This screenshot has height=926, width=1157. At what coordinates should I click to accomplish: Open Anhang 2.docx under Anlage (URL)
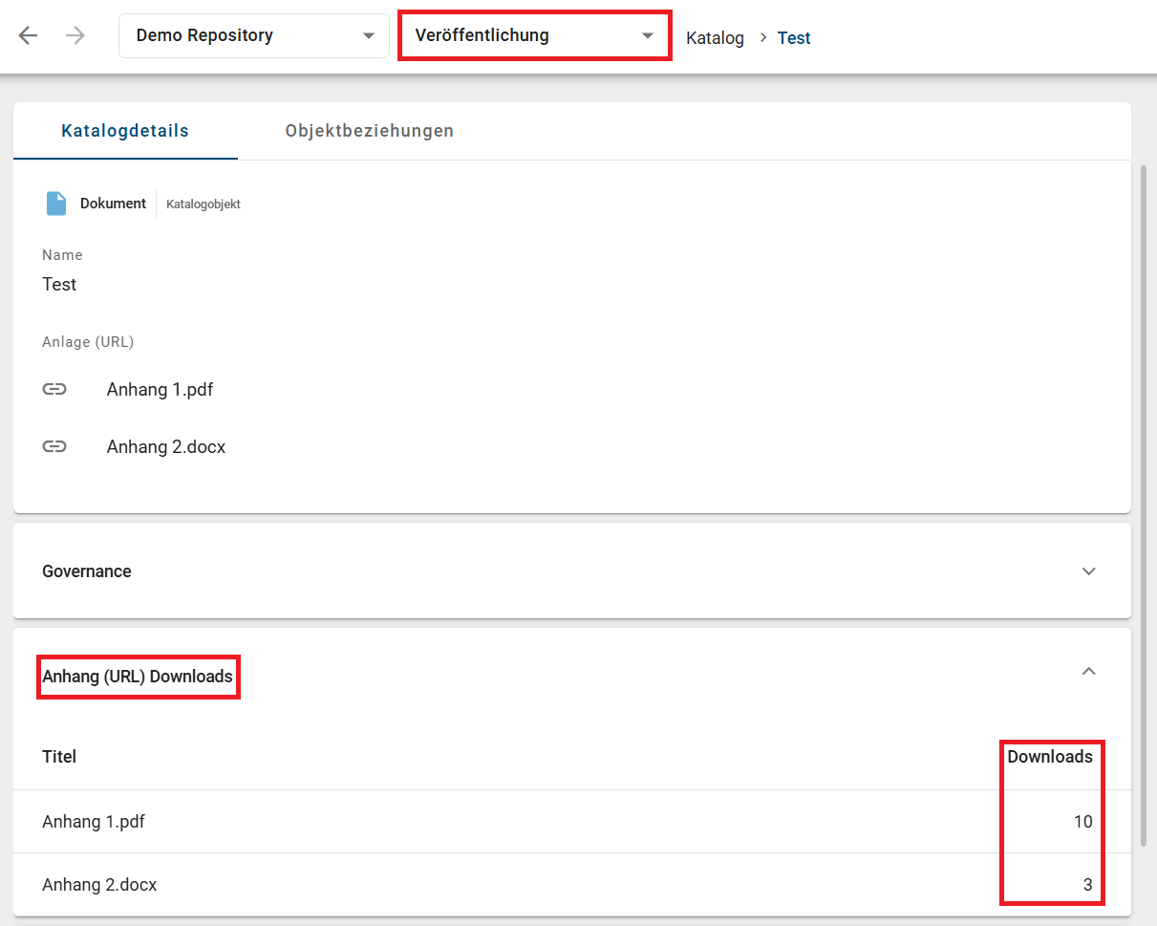[x=166, y=446]
